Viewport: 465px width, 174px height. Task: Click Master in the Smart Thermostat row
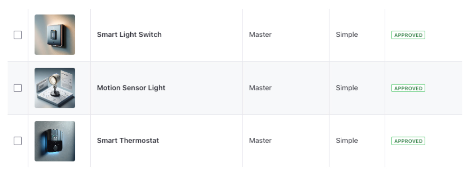[260, 140]
